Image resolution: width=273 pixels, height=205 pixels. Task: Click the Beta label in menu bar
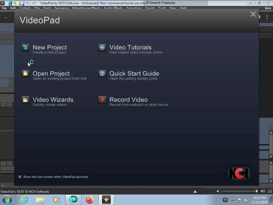point(268,8)
